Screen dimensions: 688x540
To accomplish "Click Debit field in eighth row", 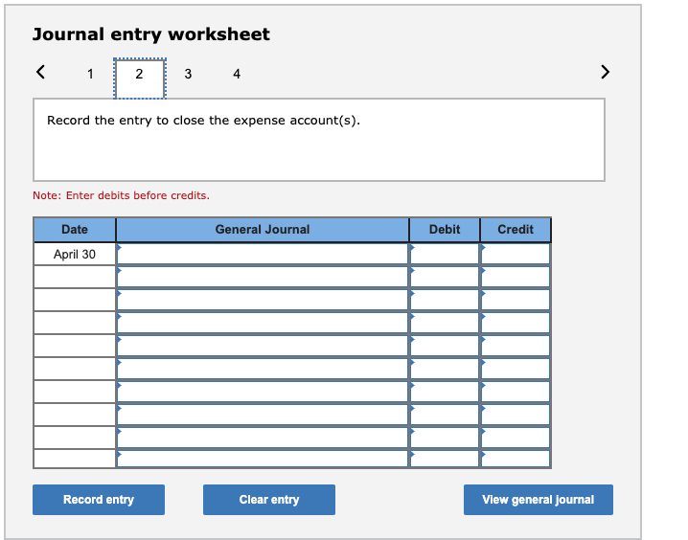I will point(445,415).
